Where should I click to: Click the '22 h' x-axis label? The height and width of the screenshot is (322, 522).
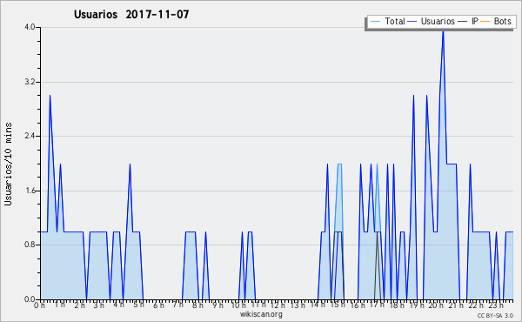click(x=475, y=305)
